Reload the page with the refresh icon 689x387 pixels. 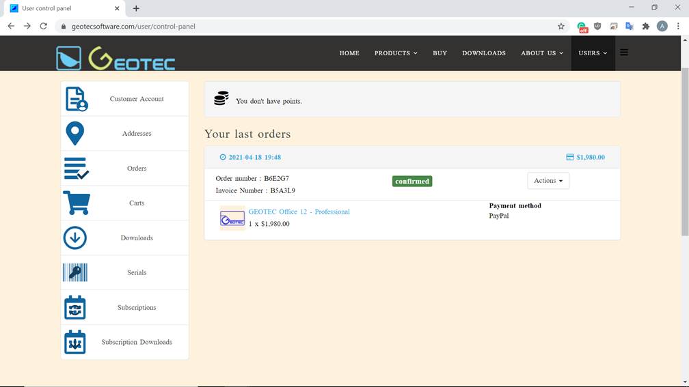[44, 27]
